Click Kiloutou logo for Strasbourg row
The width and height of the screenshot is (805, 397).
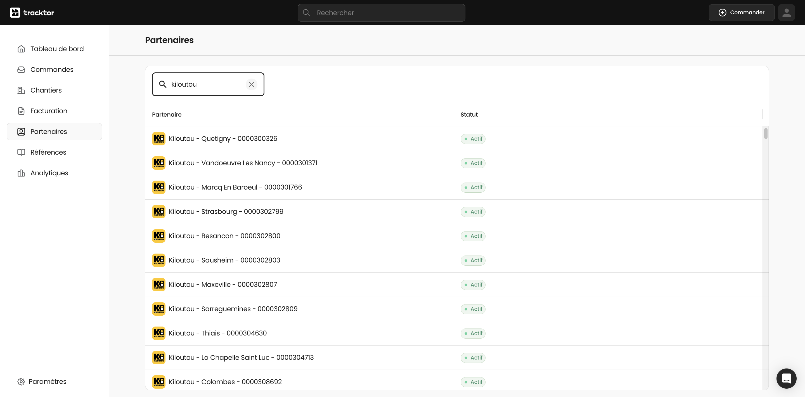(x=159, y=212)
